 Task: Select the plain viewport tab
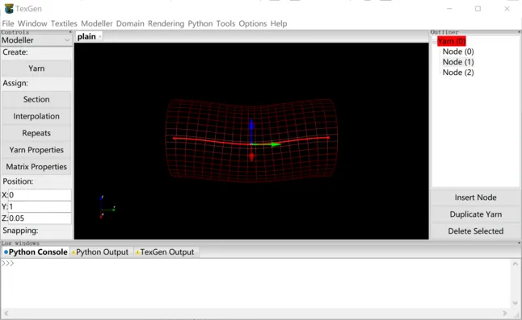tap(86, 36)
